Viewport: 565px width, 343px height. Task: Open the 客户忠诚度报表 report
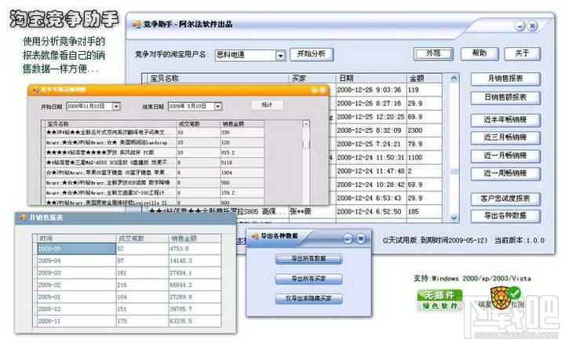[505, 199]
